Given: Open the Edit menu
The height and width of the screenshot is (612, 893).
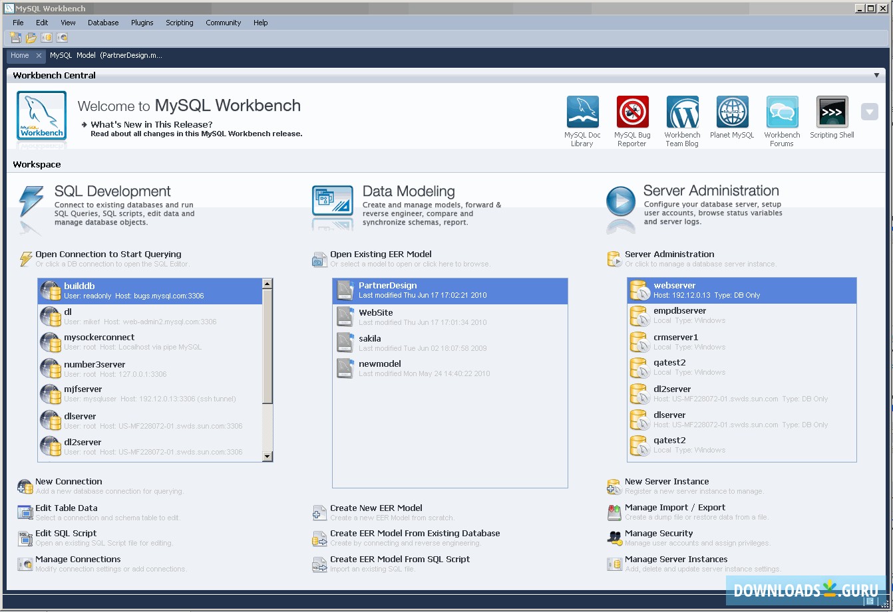Looking at the screenshot, I should [42, 23].
